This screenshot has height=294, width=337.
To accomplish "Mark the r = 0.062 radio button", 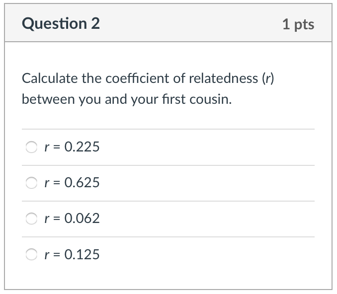I will click(32, 219).
